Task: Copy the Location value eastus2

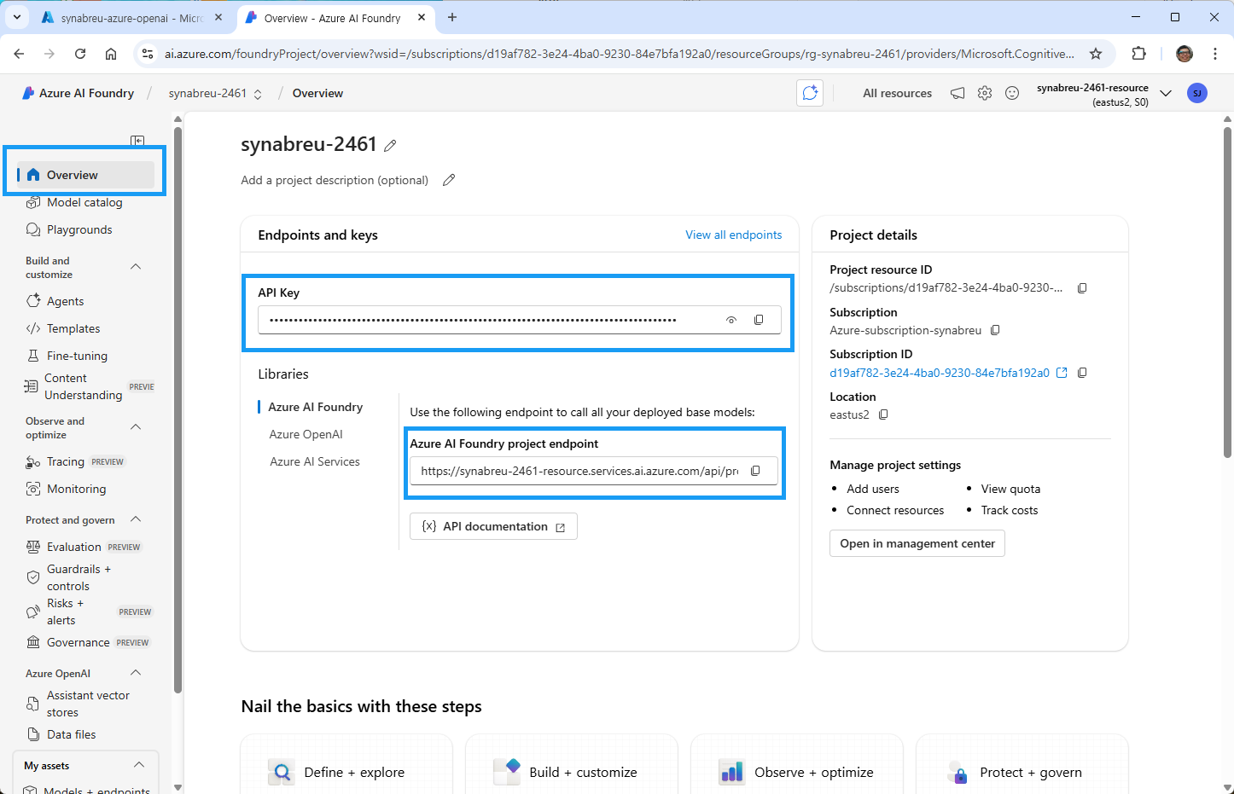Action: point(883,414)
